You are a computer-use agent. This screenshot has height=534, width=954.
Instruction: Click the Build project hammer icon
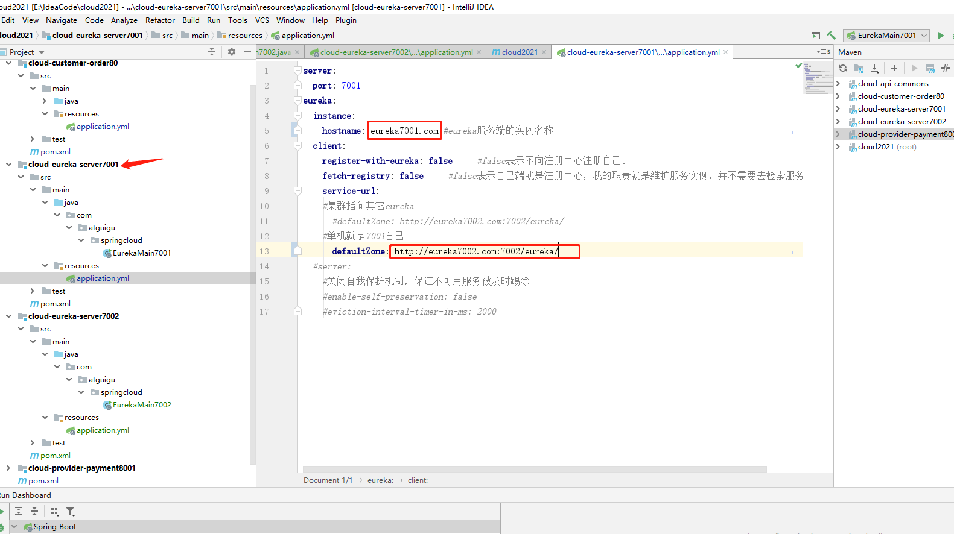(831, 36)
